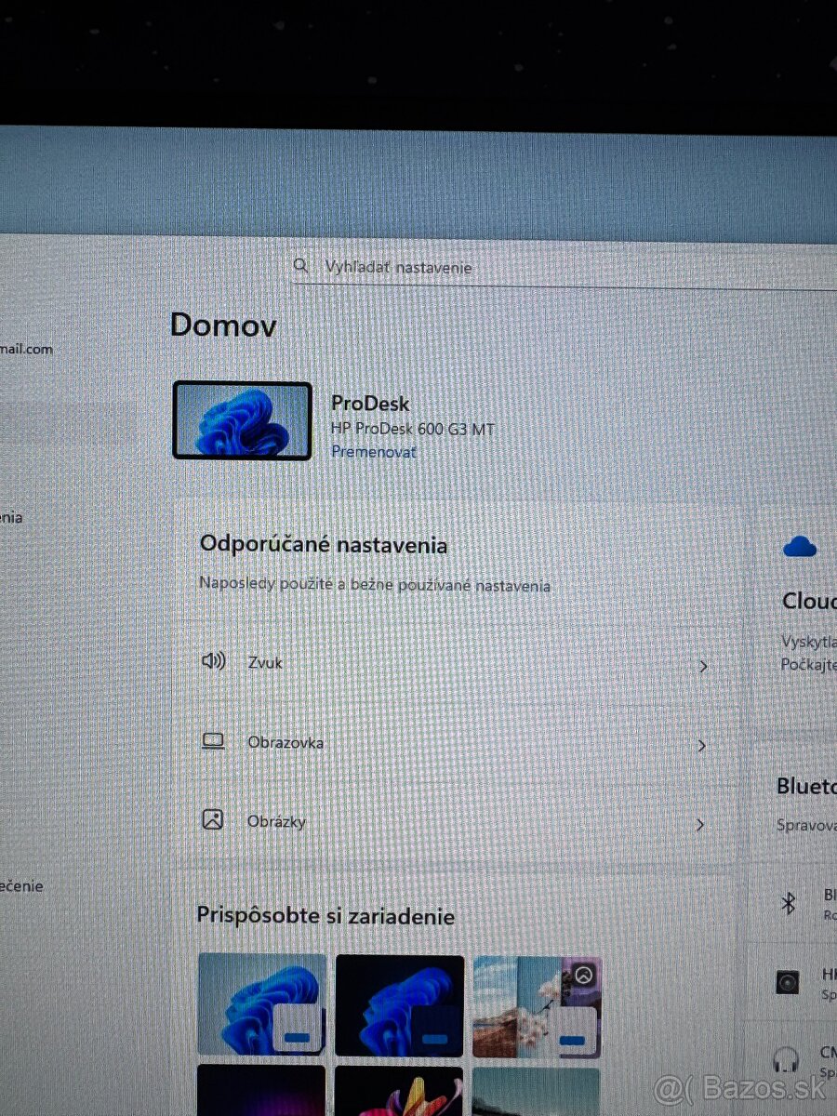Select the speaker device icon below Bluetooth
837x1116 pixels.
pos(788,981)
